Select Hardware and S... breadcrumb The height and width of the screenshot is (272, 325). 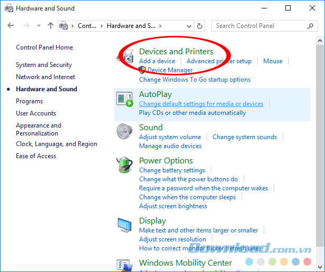coord(131,26)
